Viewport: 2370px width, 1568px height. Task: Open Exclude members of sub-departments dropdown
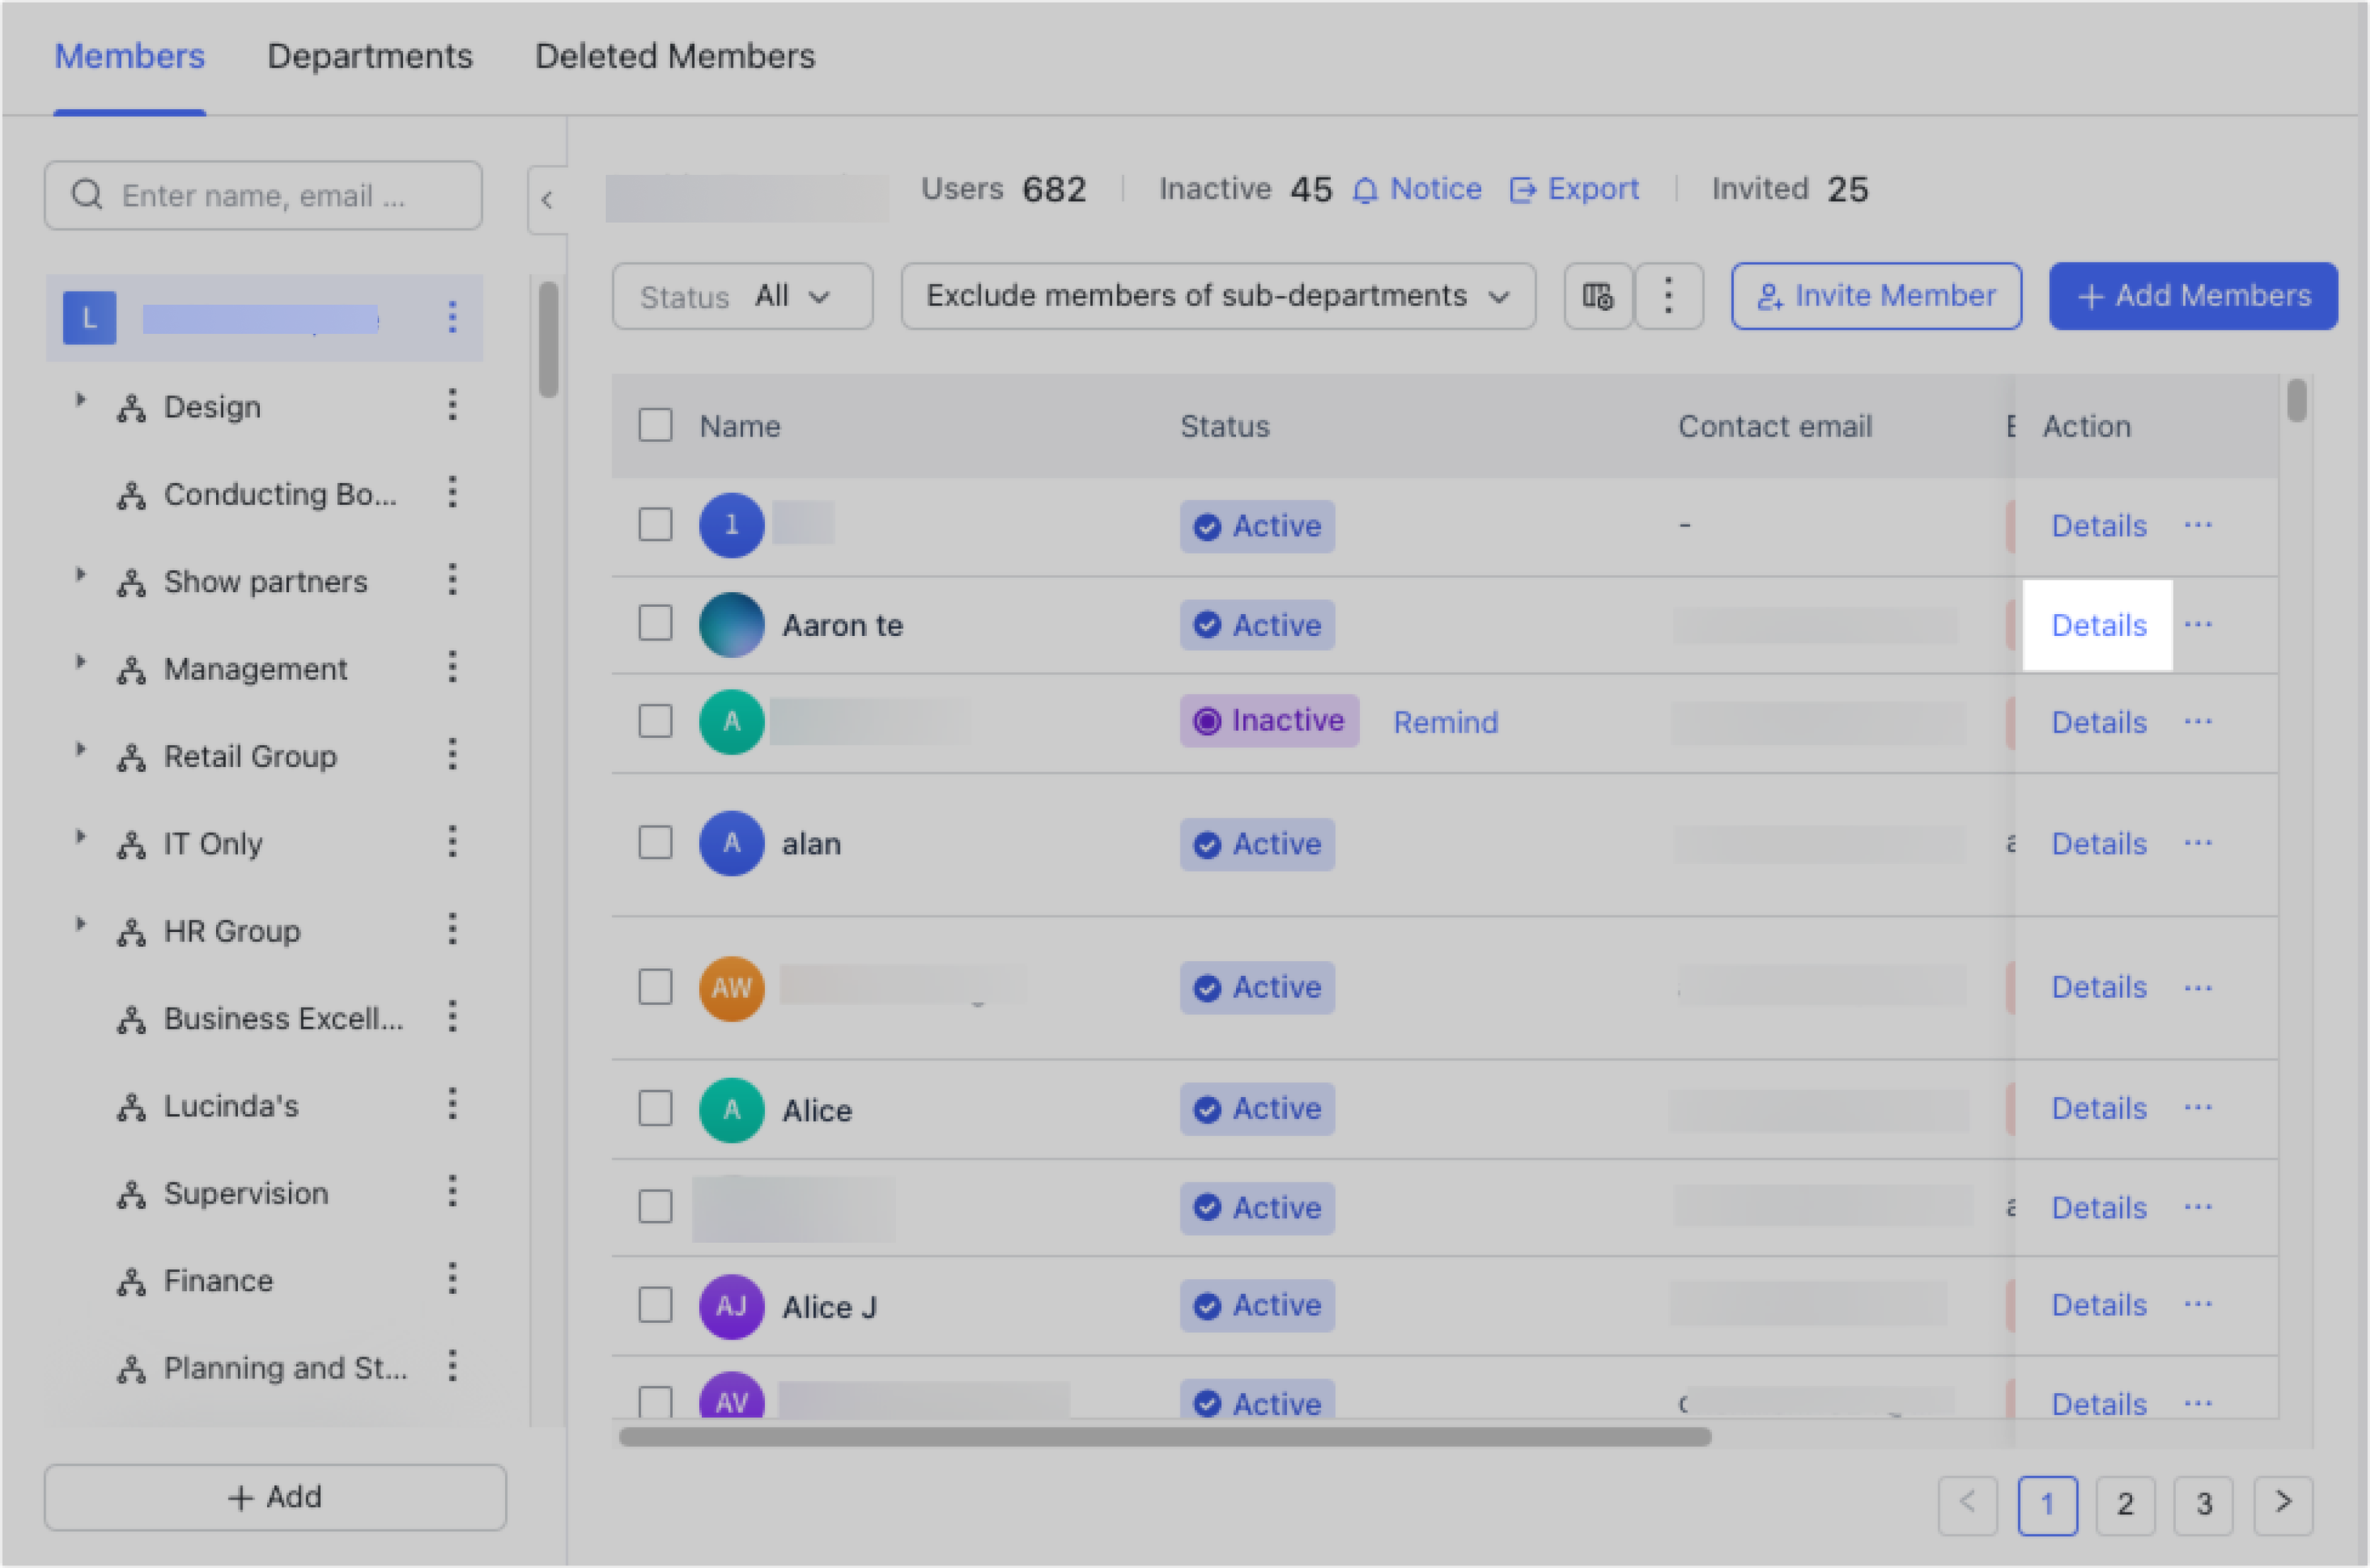pos(1219,296)
